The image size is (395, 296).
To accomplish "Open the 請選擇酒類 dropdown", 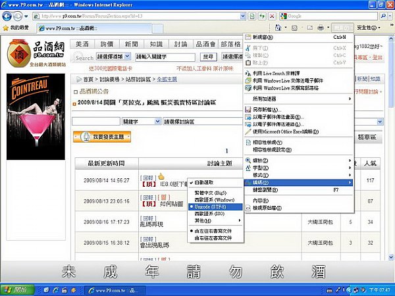I will tap(128, 57).
